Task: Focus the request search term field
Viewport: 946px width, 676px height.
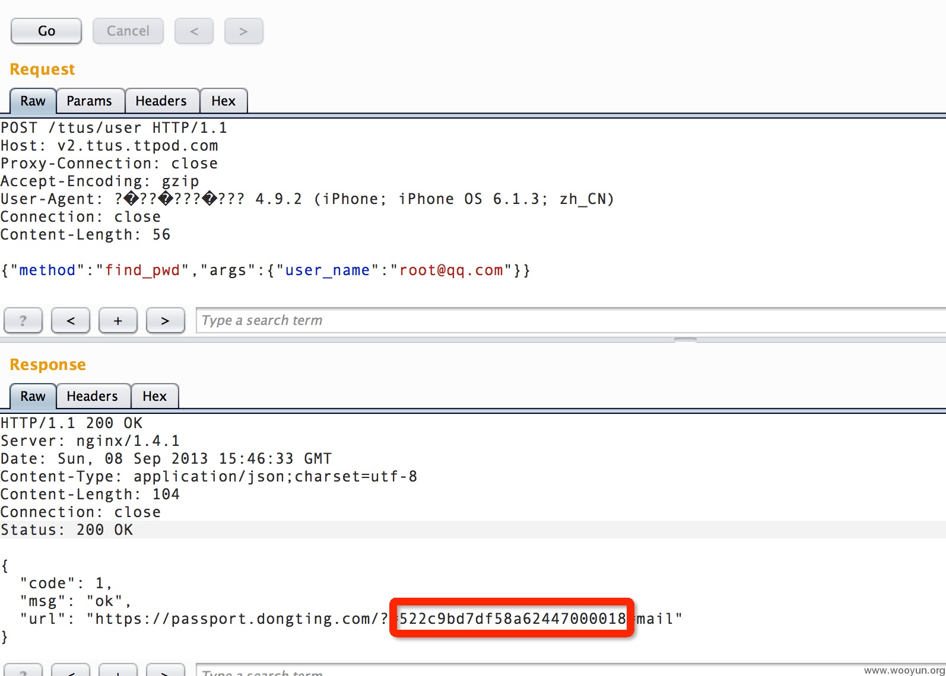Action: click(x=571, y=321)
